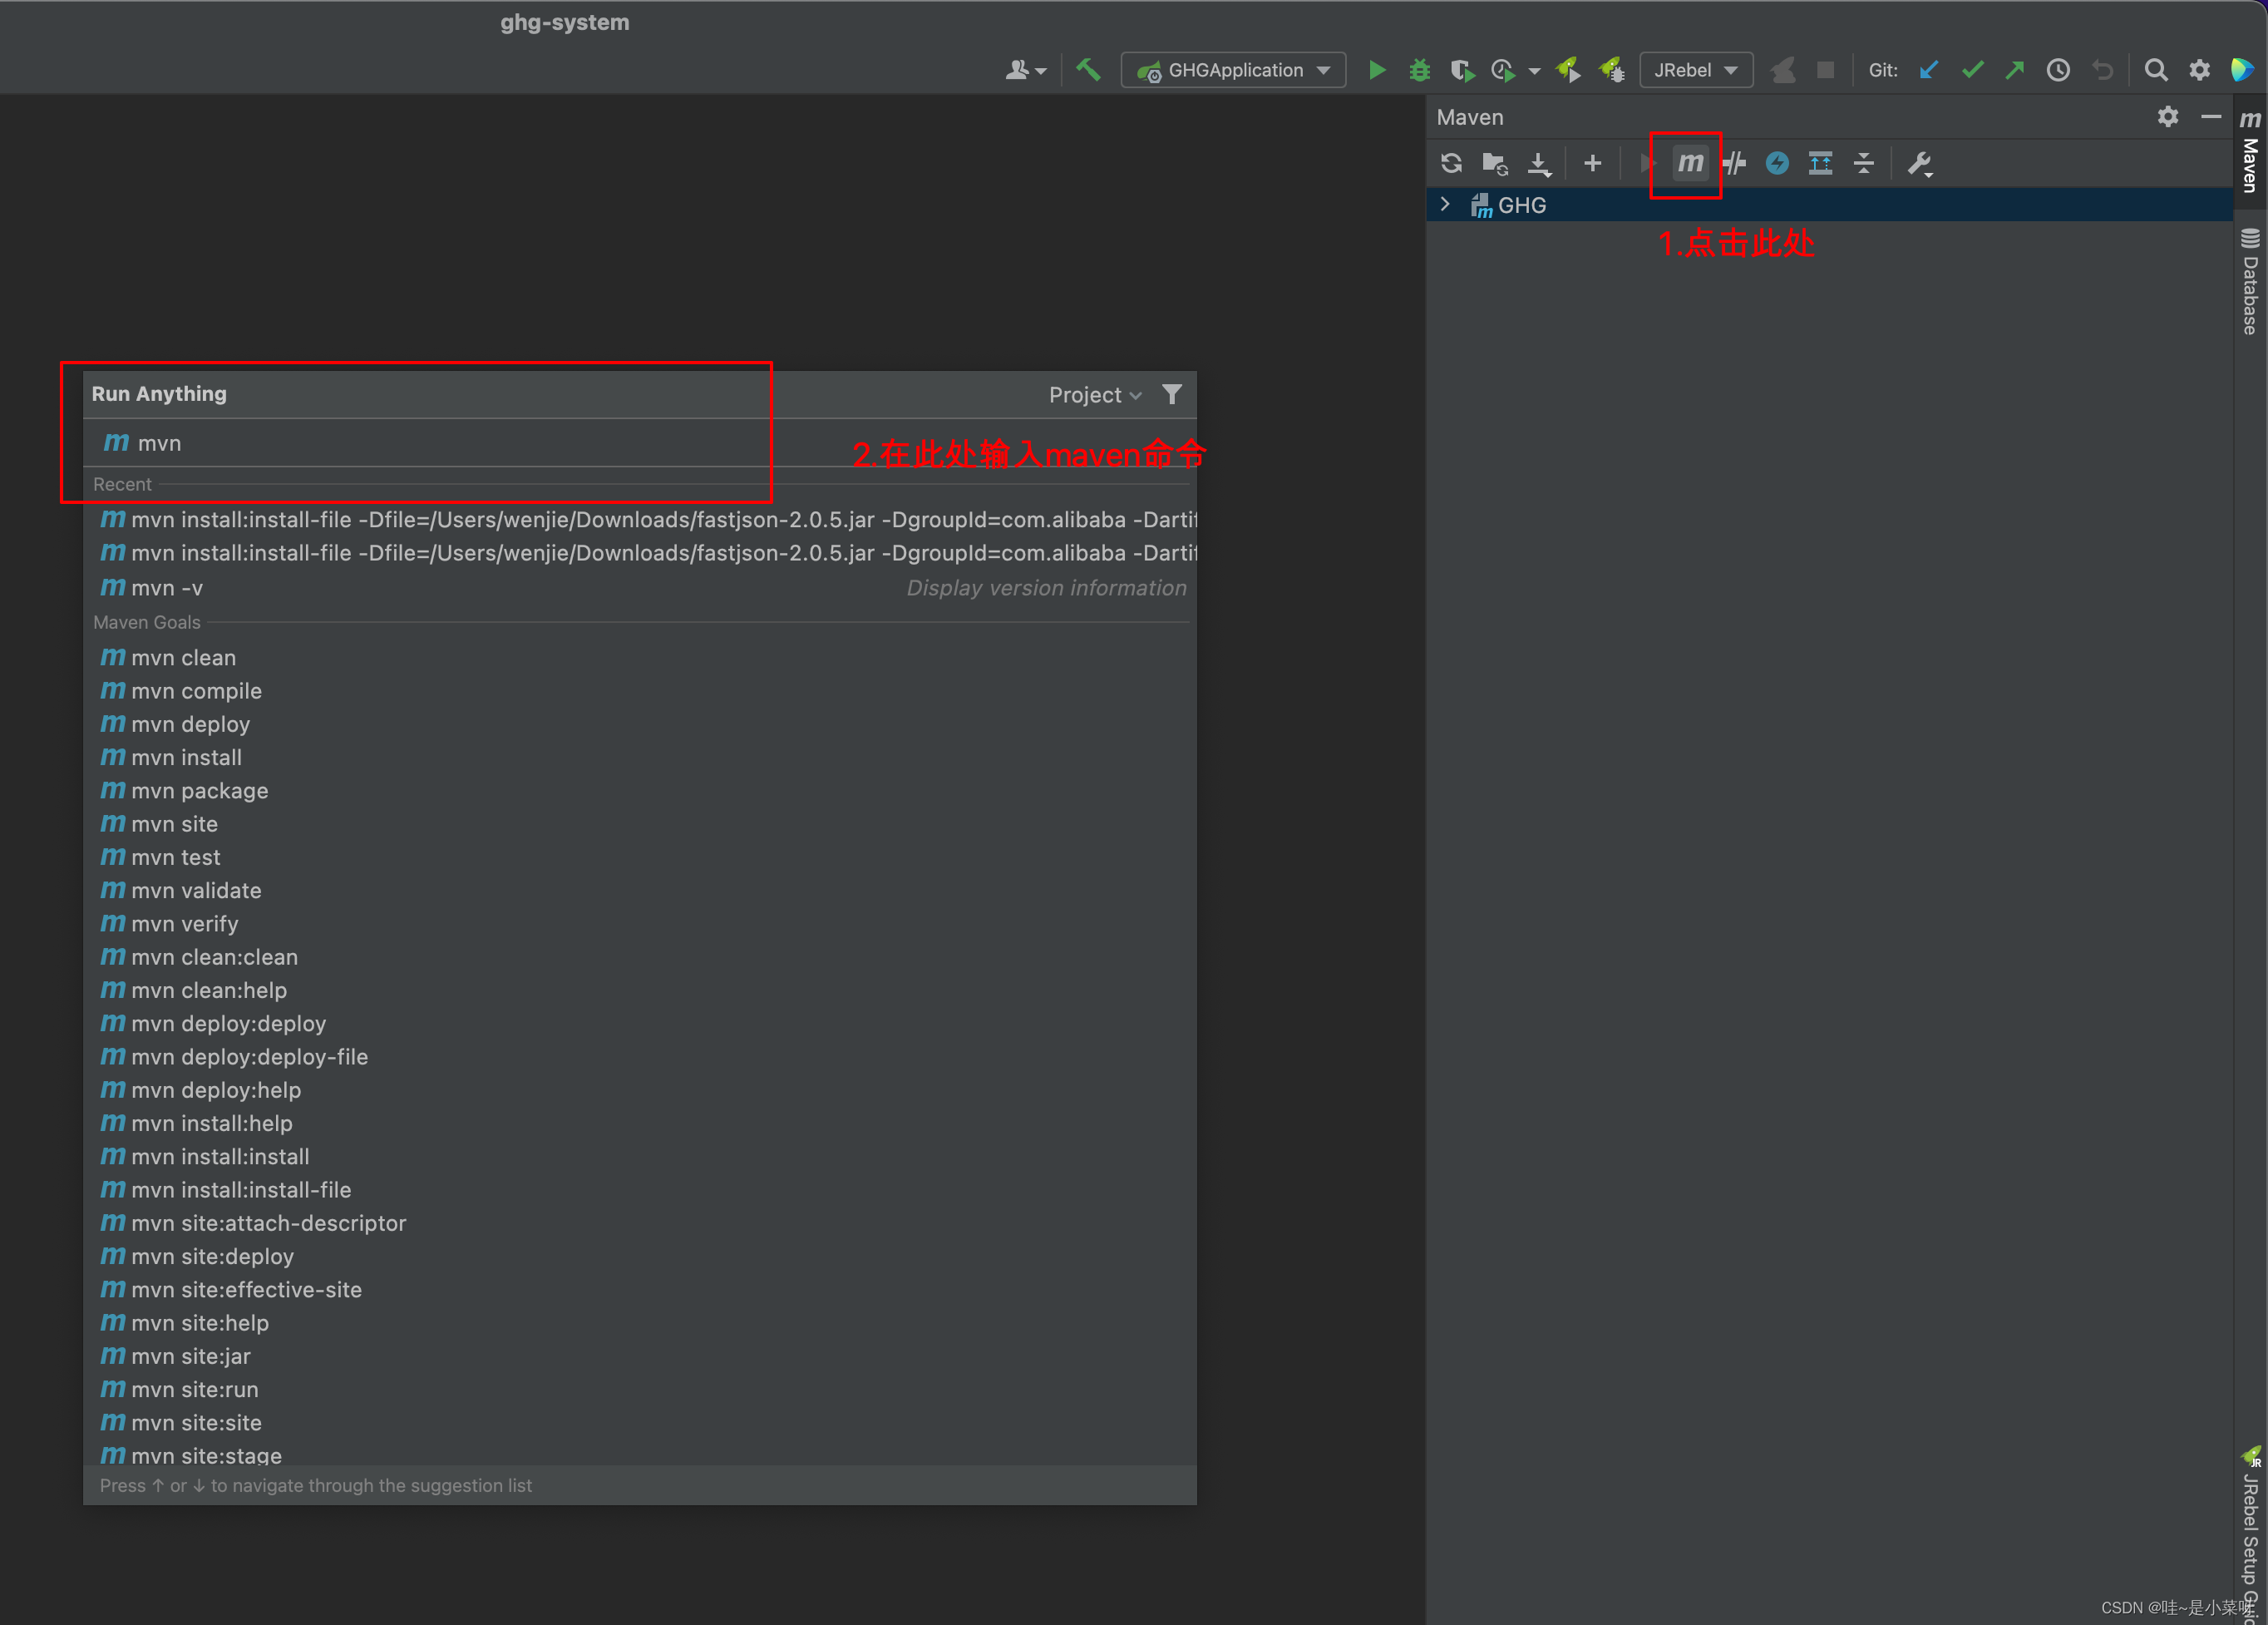Image resolution: width=2268 pixels, height=1625 pixels.
Task: Run with JRebel rocket icon
Action: [x=1568, y=70]
